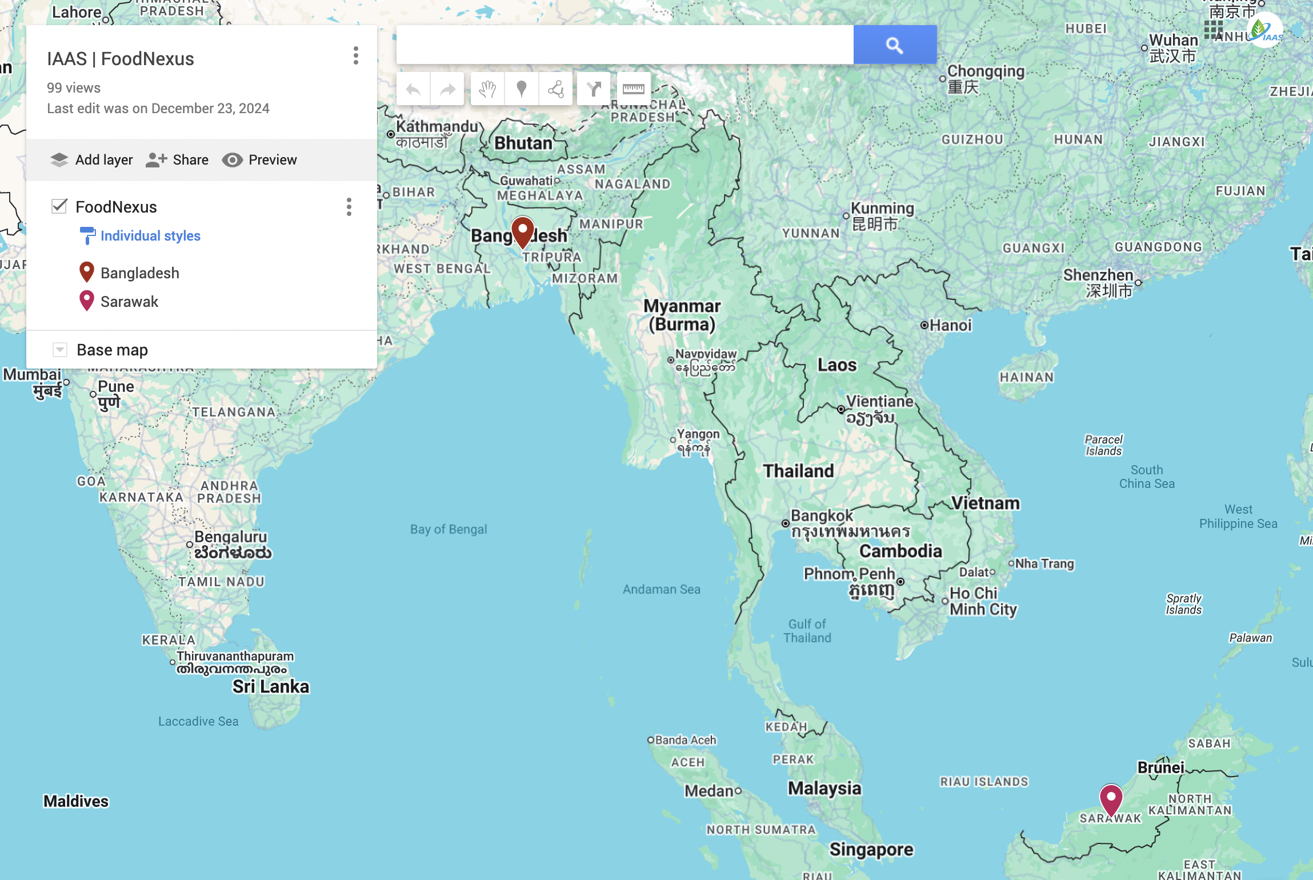Select the measure distances ruler tool
The height and width of the screenshot is (880, 1313).
633,89
